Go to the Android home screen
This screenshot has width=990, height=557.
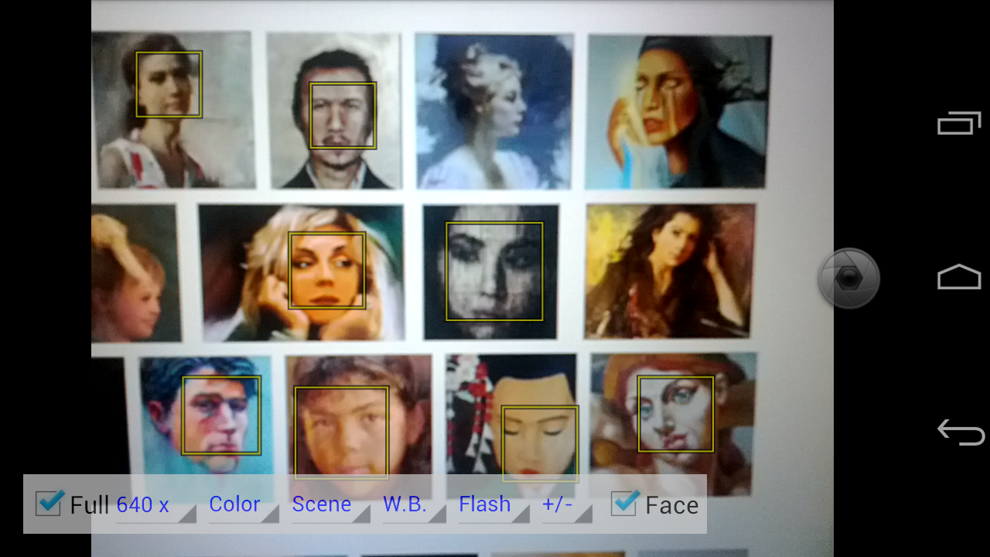pos(959,277)
